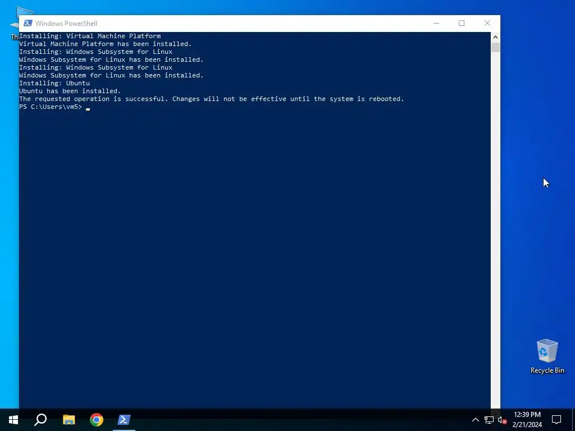The image size is (575, 431).
Task: Click the 'Windows PowerShell' title text
Action: coord(66,24)
